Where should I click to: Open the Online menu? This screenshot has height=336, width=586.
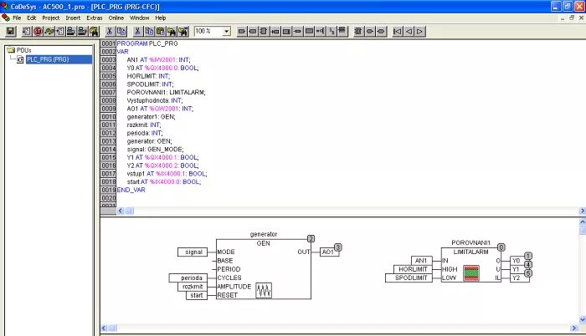click(116, 18)
